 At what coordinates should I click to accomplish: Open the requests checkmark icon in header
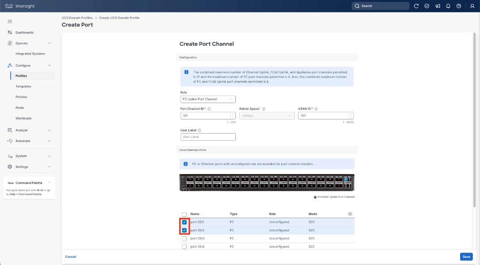427,6
